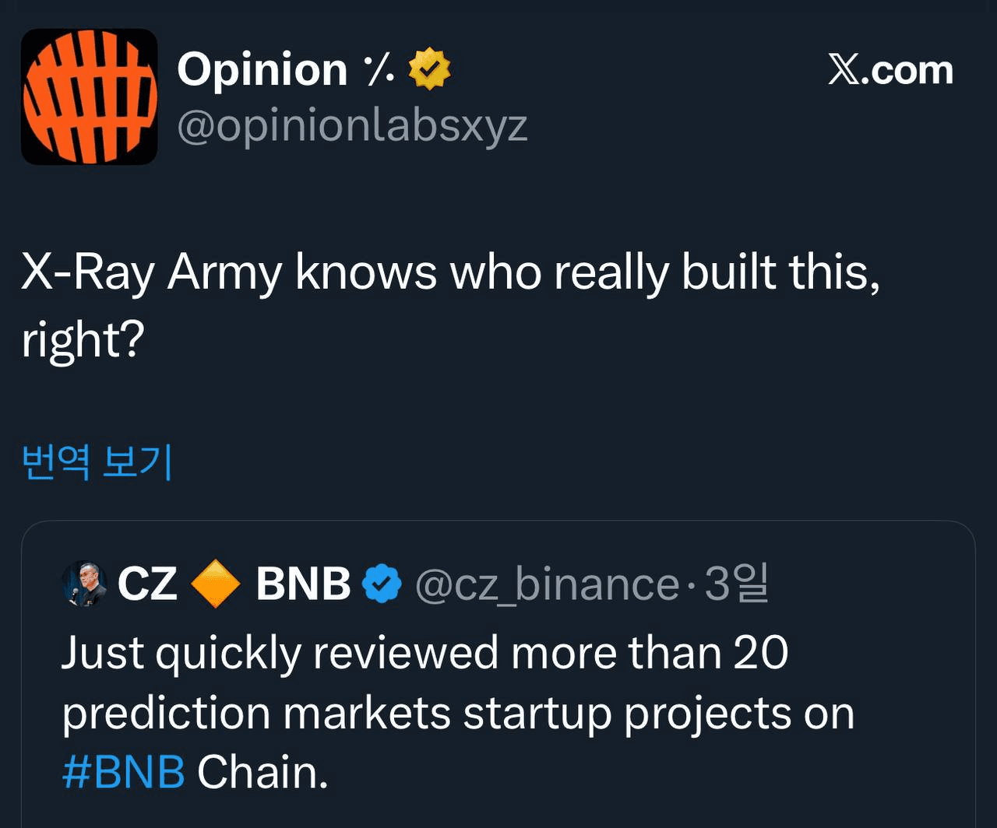Click the white BNB text in CZ's name

point(303,584)
